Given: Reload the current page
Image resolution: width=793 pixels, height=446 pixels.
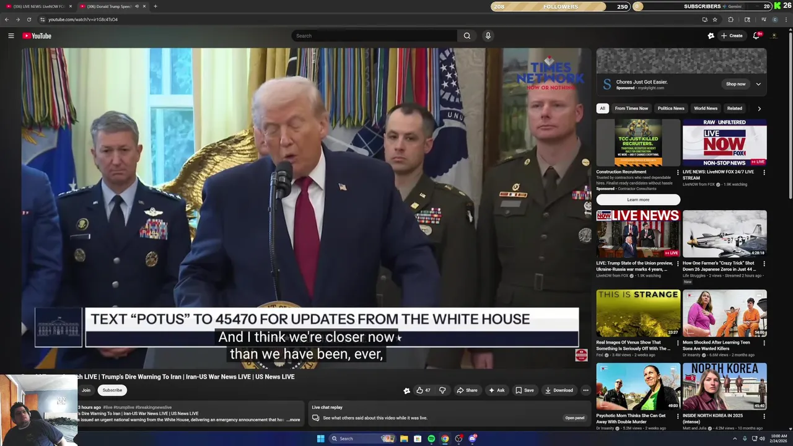Looking at the screenshot, I should coord(28,19).
